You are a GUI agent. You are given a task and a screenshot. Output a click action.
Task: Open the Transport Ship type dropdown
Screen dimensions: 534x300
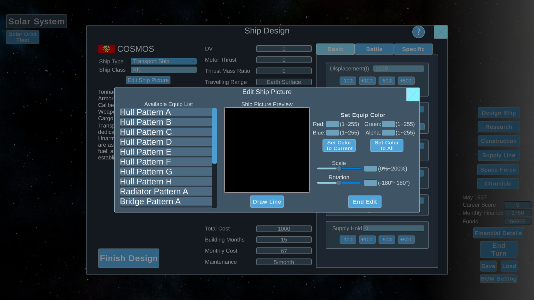[x=164, y=61]
